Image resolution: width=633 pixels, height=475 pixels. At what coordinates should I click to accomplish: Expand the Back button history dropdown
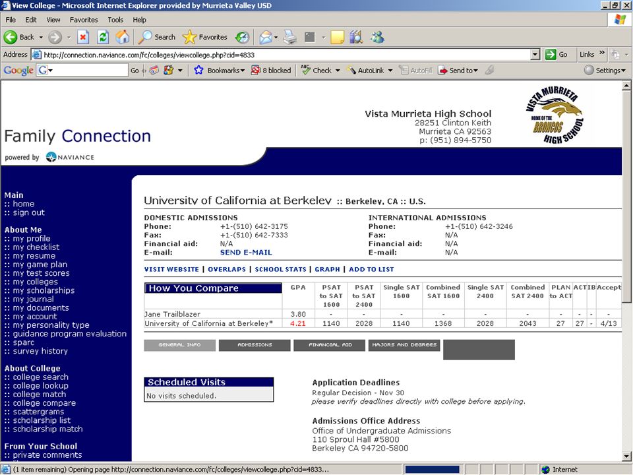(x=41, y=37)
